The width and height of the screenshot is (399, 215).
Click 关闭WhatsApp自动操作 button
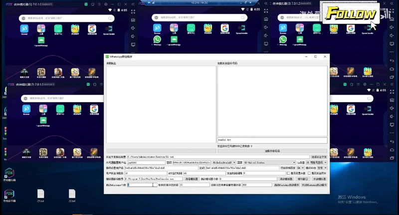pyautogui.click(x=314, y=185)
